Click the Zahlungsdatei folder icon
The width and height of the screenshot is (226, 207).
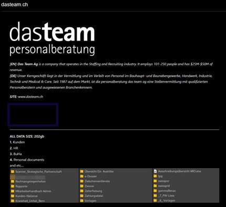(x=81, y=196)
